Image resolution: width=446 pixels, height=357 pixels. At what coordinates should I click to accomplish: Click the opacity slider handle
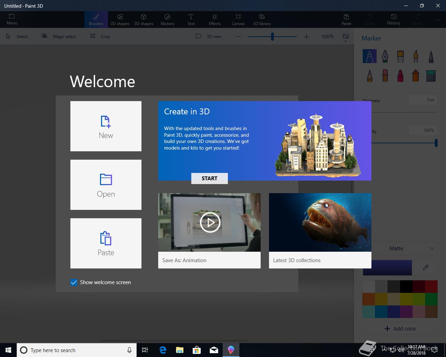click(x=436, y=143)
